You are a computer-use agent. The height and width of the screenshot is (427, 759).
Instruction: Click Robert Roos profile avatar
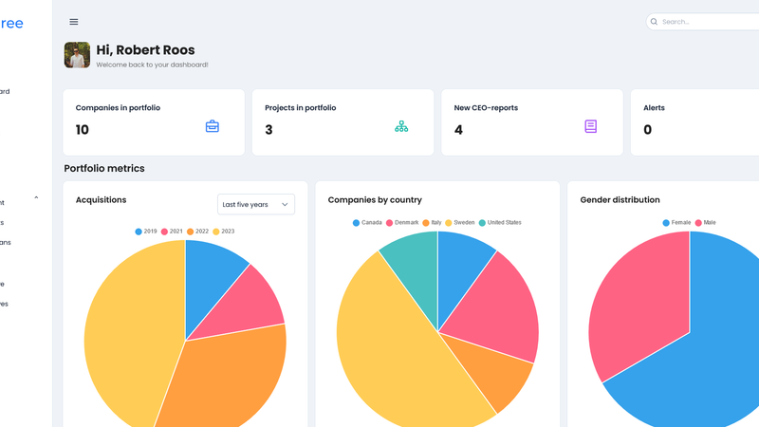point(77,55)
